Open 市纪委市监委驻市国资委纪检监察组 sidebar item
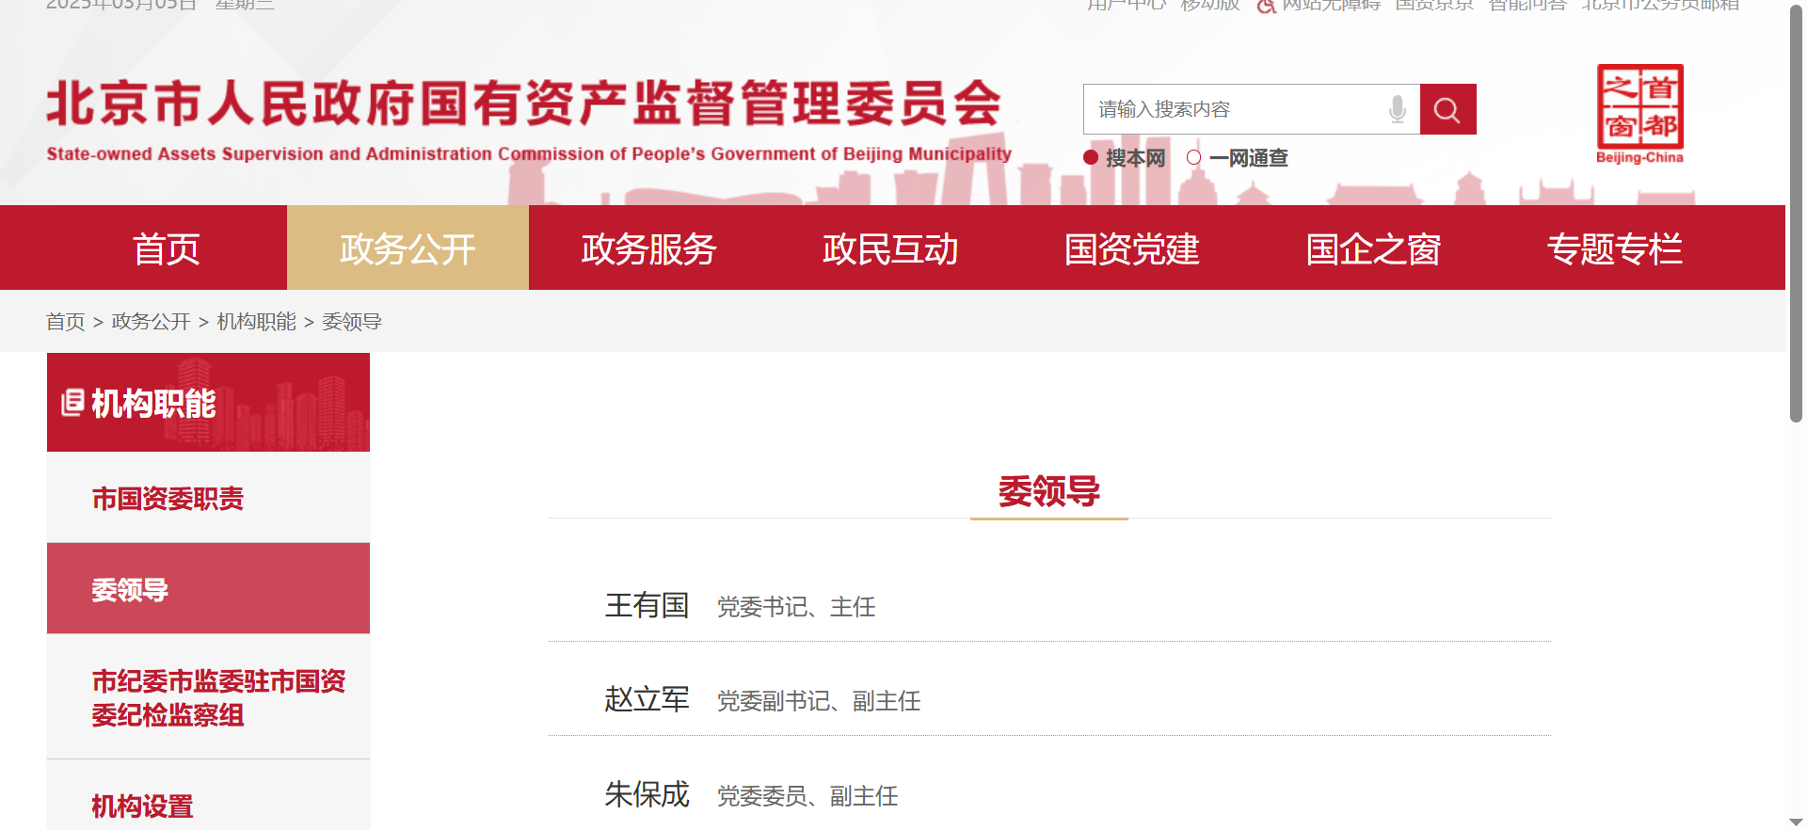Viewport: 1807px width, 830px height. coord(208,697)
